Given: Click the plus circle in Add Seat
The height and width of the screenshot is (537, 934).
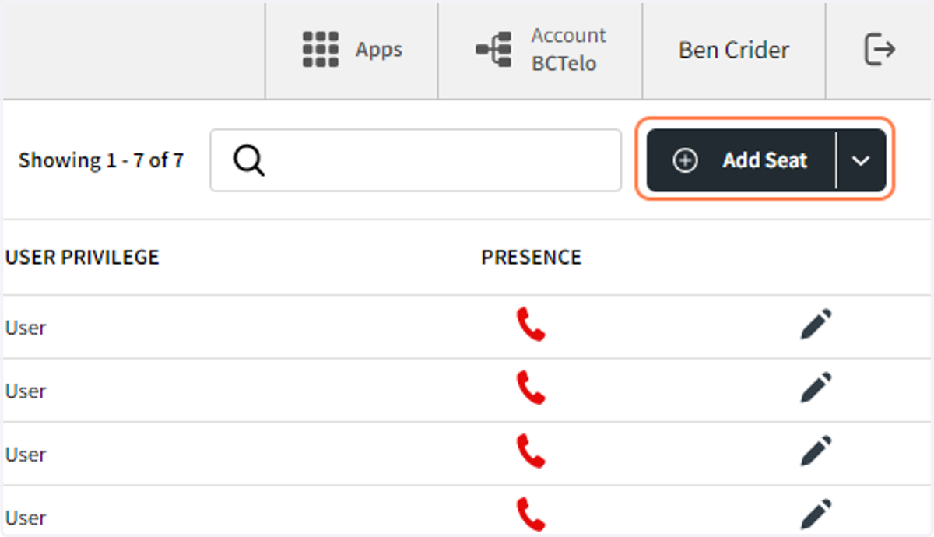Looking at the screenshot, I should pyautogui.click(x=685, y=160).
